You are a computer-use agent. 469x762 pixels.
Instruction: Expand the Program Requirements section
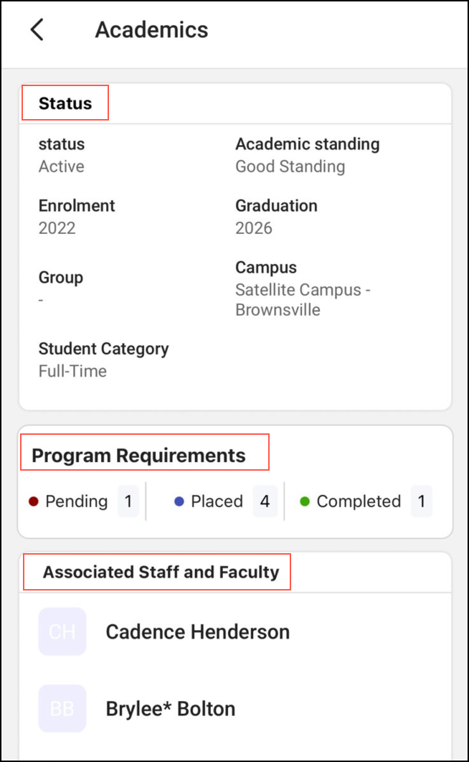(x=139, y=455)
